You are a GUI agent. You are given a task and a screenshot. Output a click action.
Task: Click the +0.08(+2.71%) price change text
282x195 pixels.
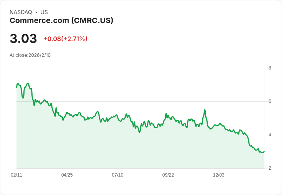pyautogui.click(x=65, y=39)
